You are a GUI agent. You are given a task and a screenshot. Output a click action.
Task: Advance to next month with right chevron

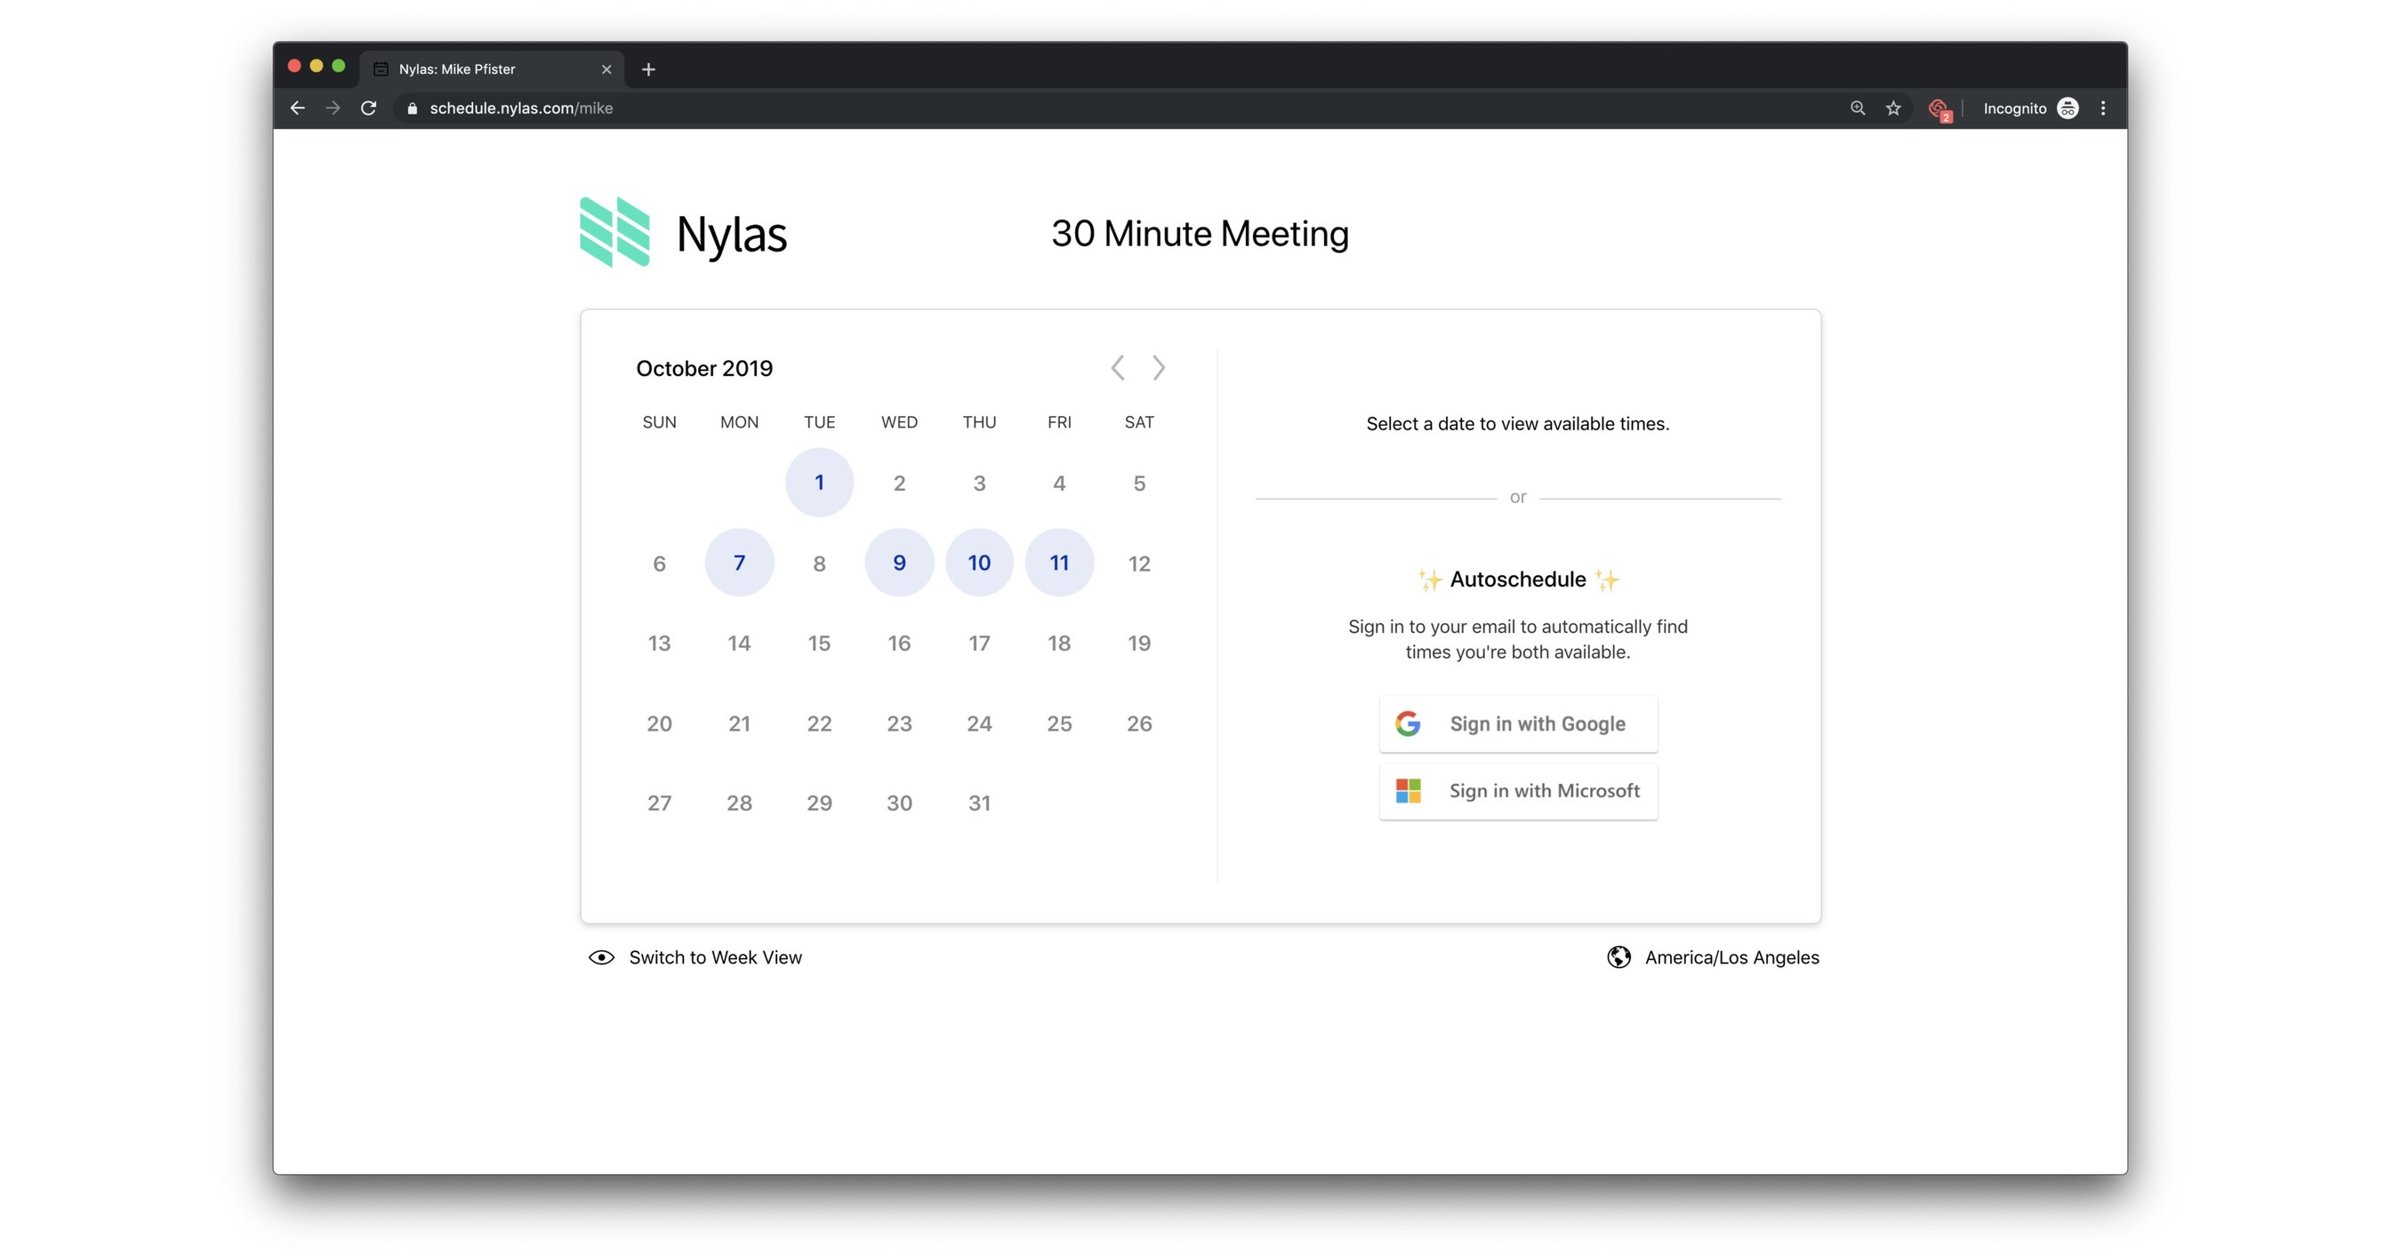click(x=1159, y=368)
